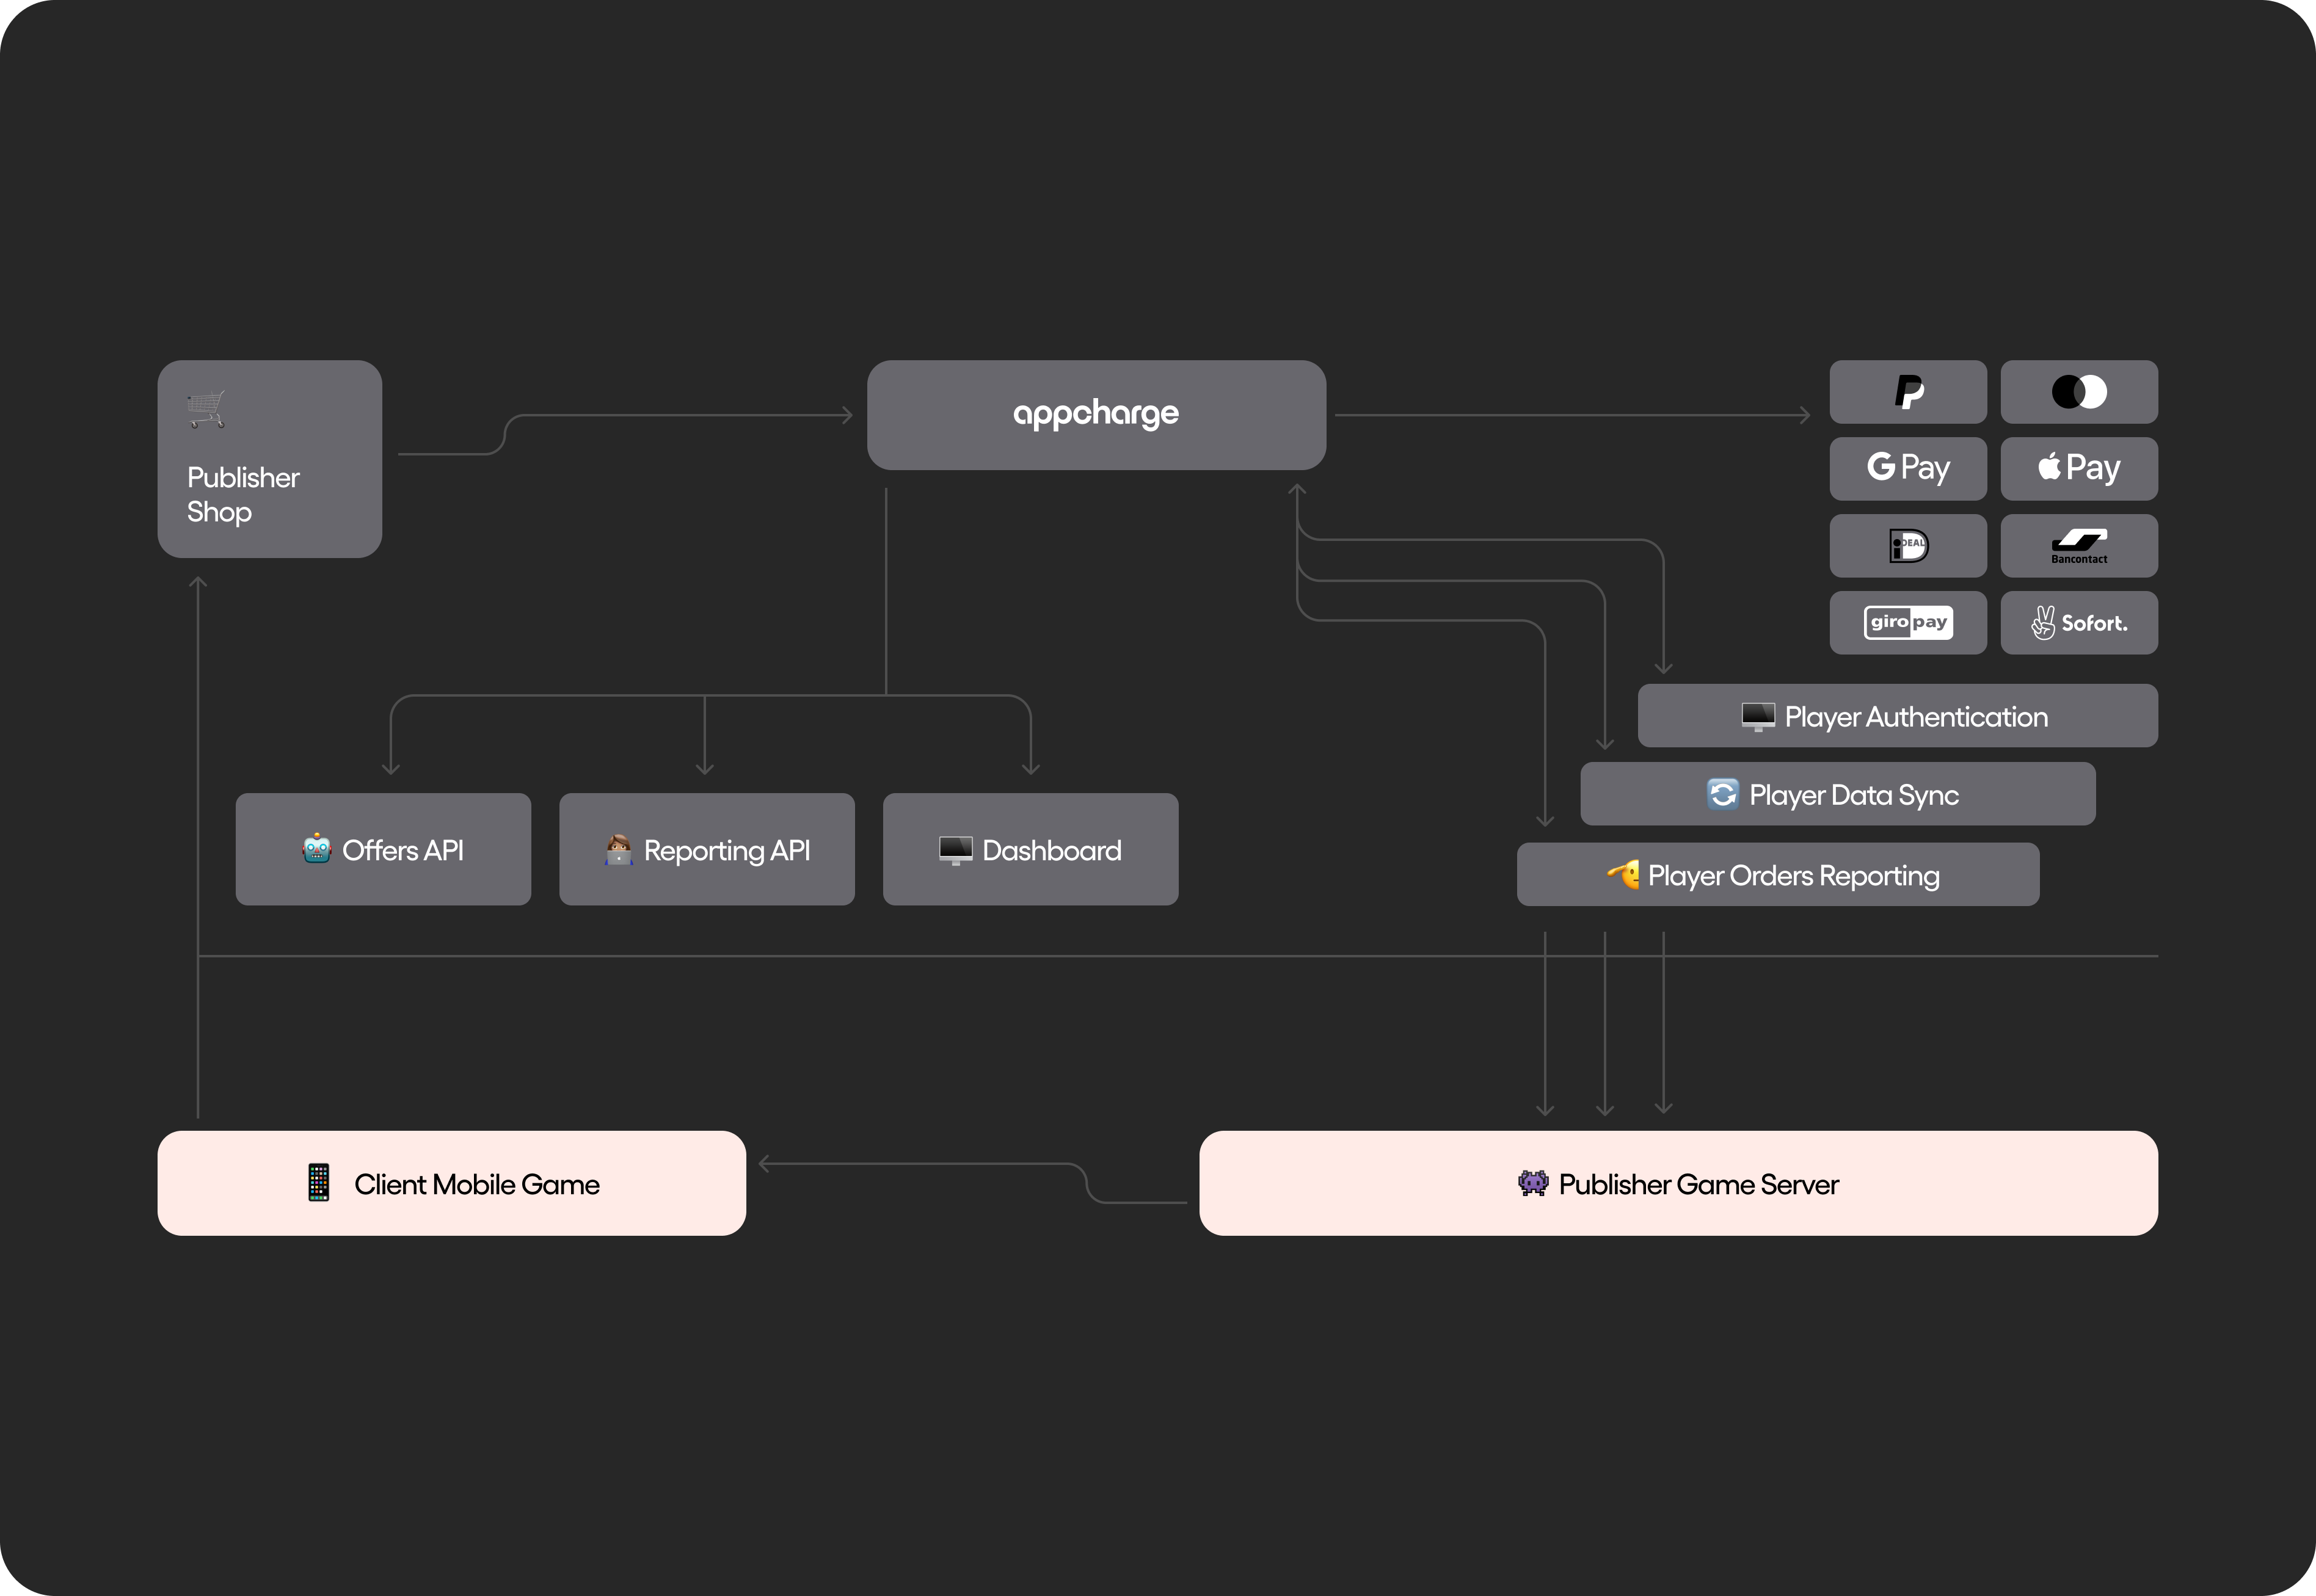
Task: Click the Bancontact payment logo
Action: click(x=2078, y=546)
